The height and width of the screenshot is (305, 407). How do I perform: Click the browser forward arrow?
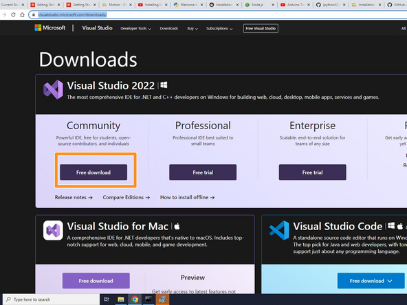click(x=4, y=15)
